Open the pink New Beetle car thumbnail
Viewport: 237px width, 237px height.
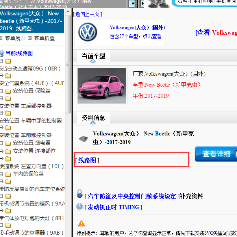[102, 86]
